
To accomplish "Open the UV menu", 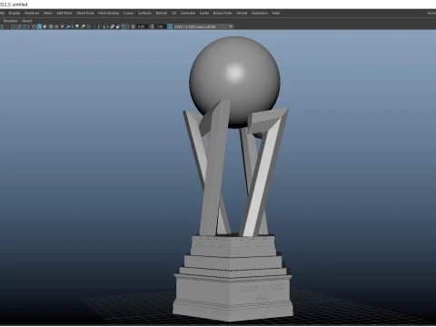I will pos(173,13).
